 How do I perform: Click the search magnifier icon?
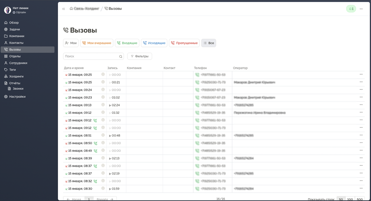121,56
